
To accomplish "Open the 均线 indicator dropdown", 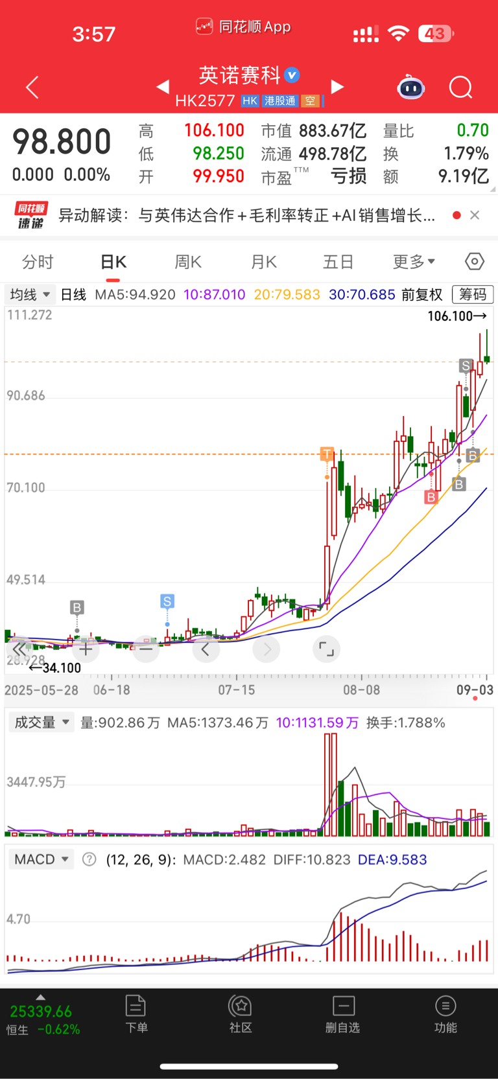I will point(30,295).
